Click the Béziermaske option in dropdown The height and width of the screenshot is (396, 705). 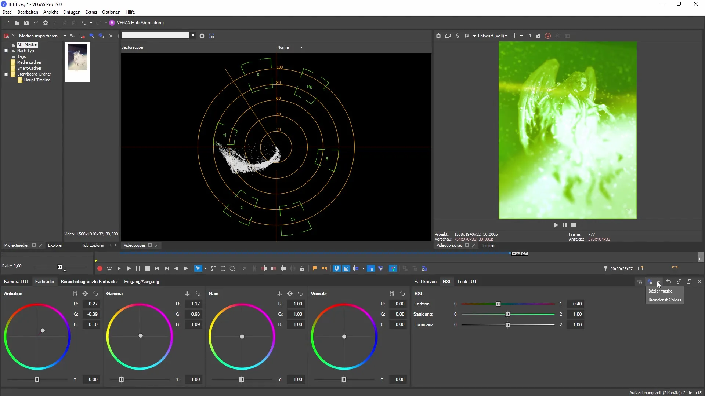[x=660, y=291]
